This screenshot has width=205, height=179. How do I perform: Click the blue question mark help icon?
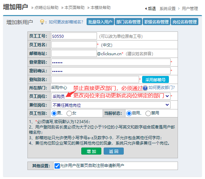coord(145,88)
